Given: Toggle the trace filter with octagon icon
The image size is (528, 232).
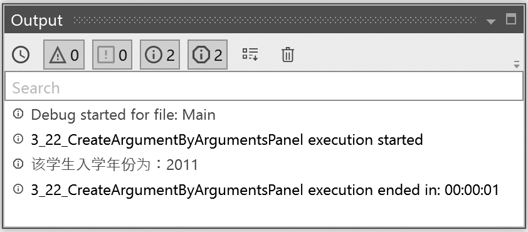Looking at the screenshot, I should point(208,55).
